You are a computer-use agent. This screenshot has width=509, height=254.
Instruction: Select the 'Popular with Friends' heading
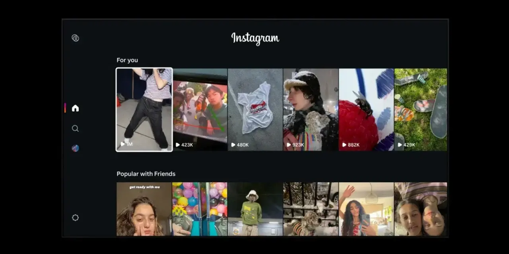click(x=146, y=174)
